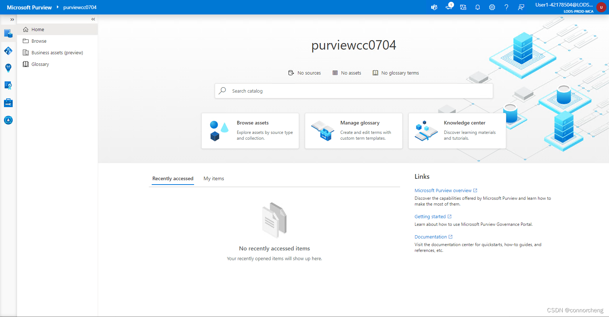Click the Teams icon in top bar

pos(434,7)
